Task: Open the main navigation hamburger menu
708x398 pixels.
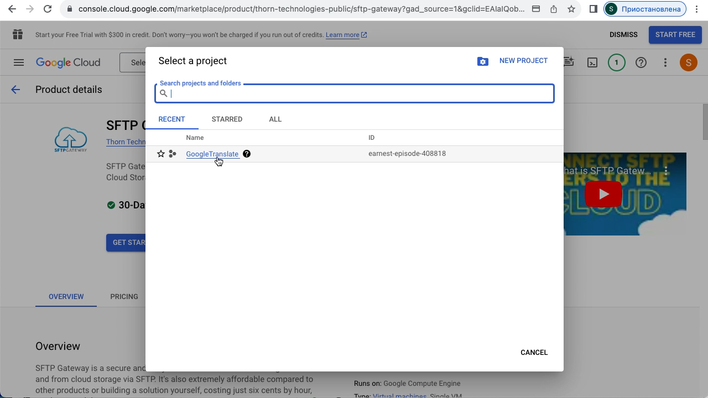Action: pyautogui.click(x=19, y=62)
